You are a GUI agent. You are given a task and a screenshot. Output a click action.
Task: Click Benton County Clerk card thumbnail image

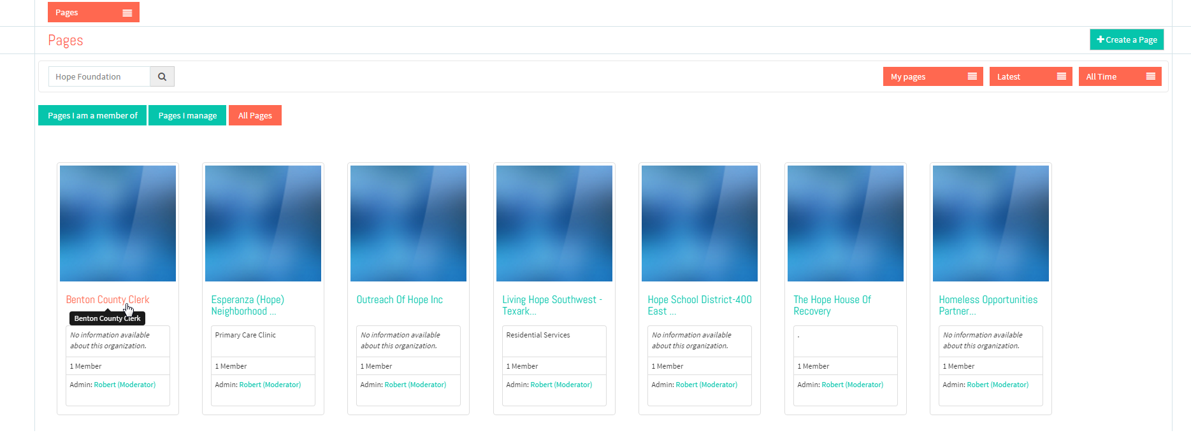(118, 224)
